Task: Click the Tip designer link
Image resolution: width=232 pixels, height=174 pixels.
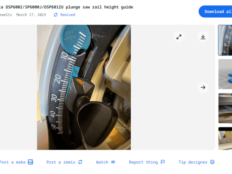Action: (x=193, y=162)
